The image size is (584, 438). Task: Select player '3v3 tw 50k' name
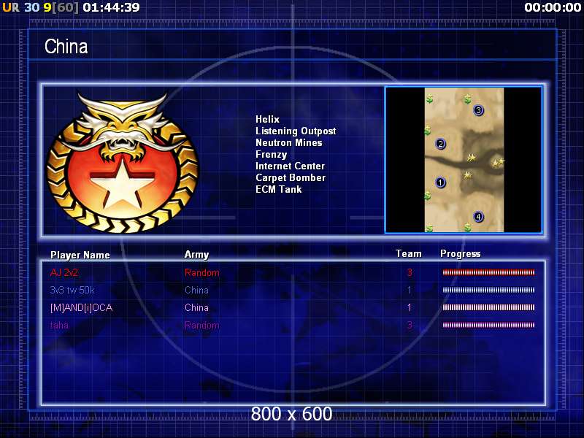tap(72, 290)
